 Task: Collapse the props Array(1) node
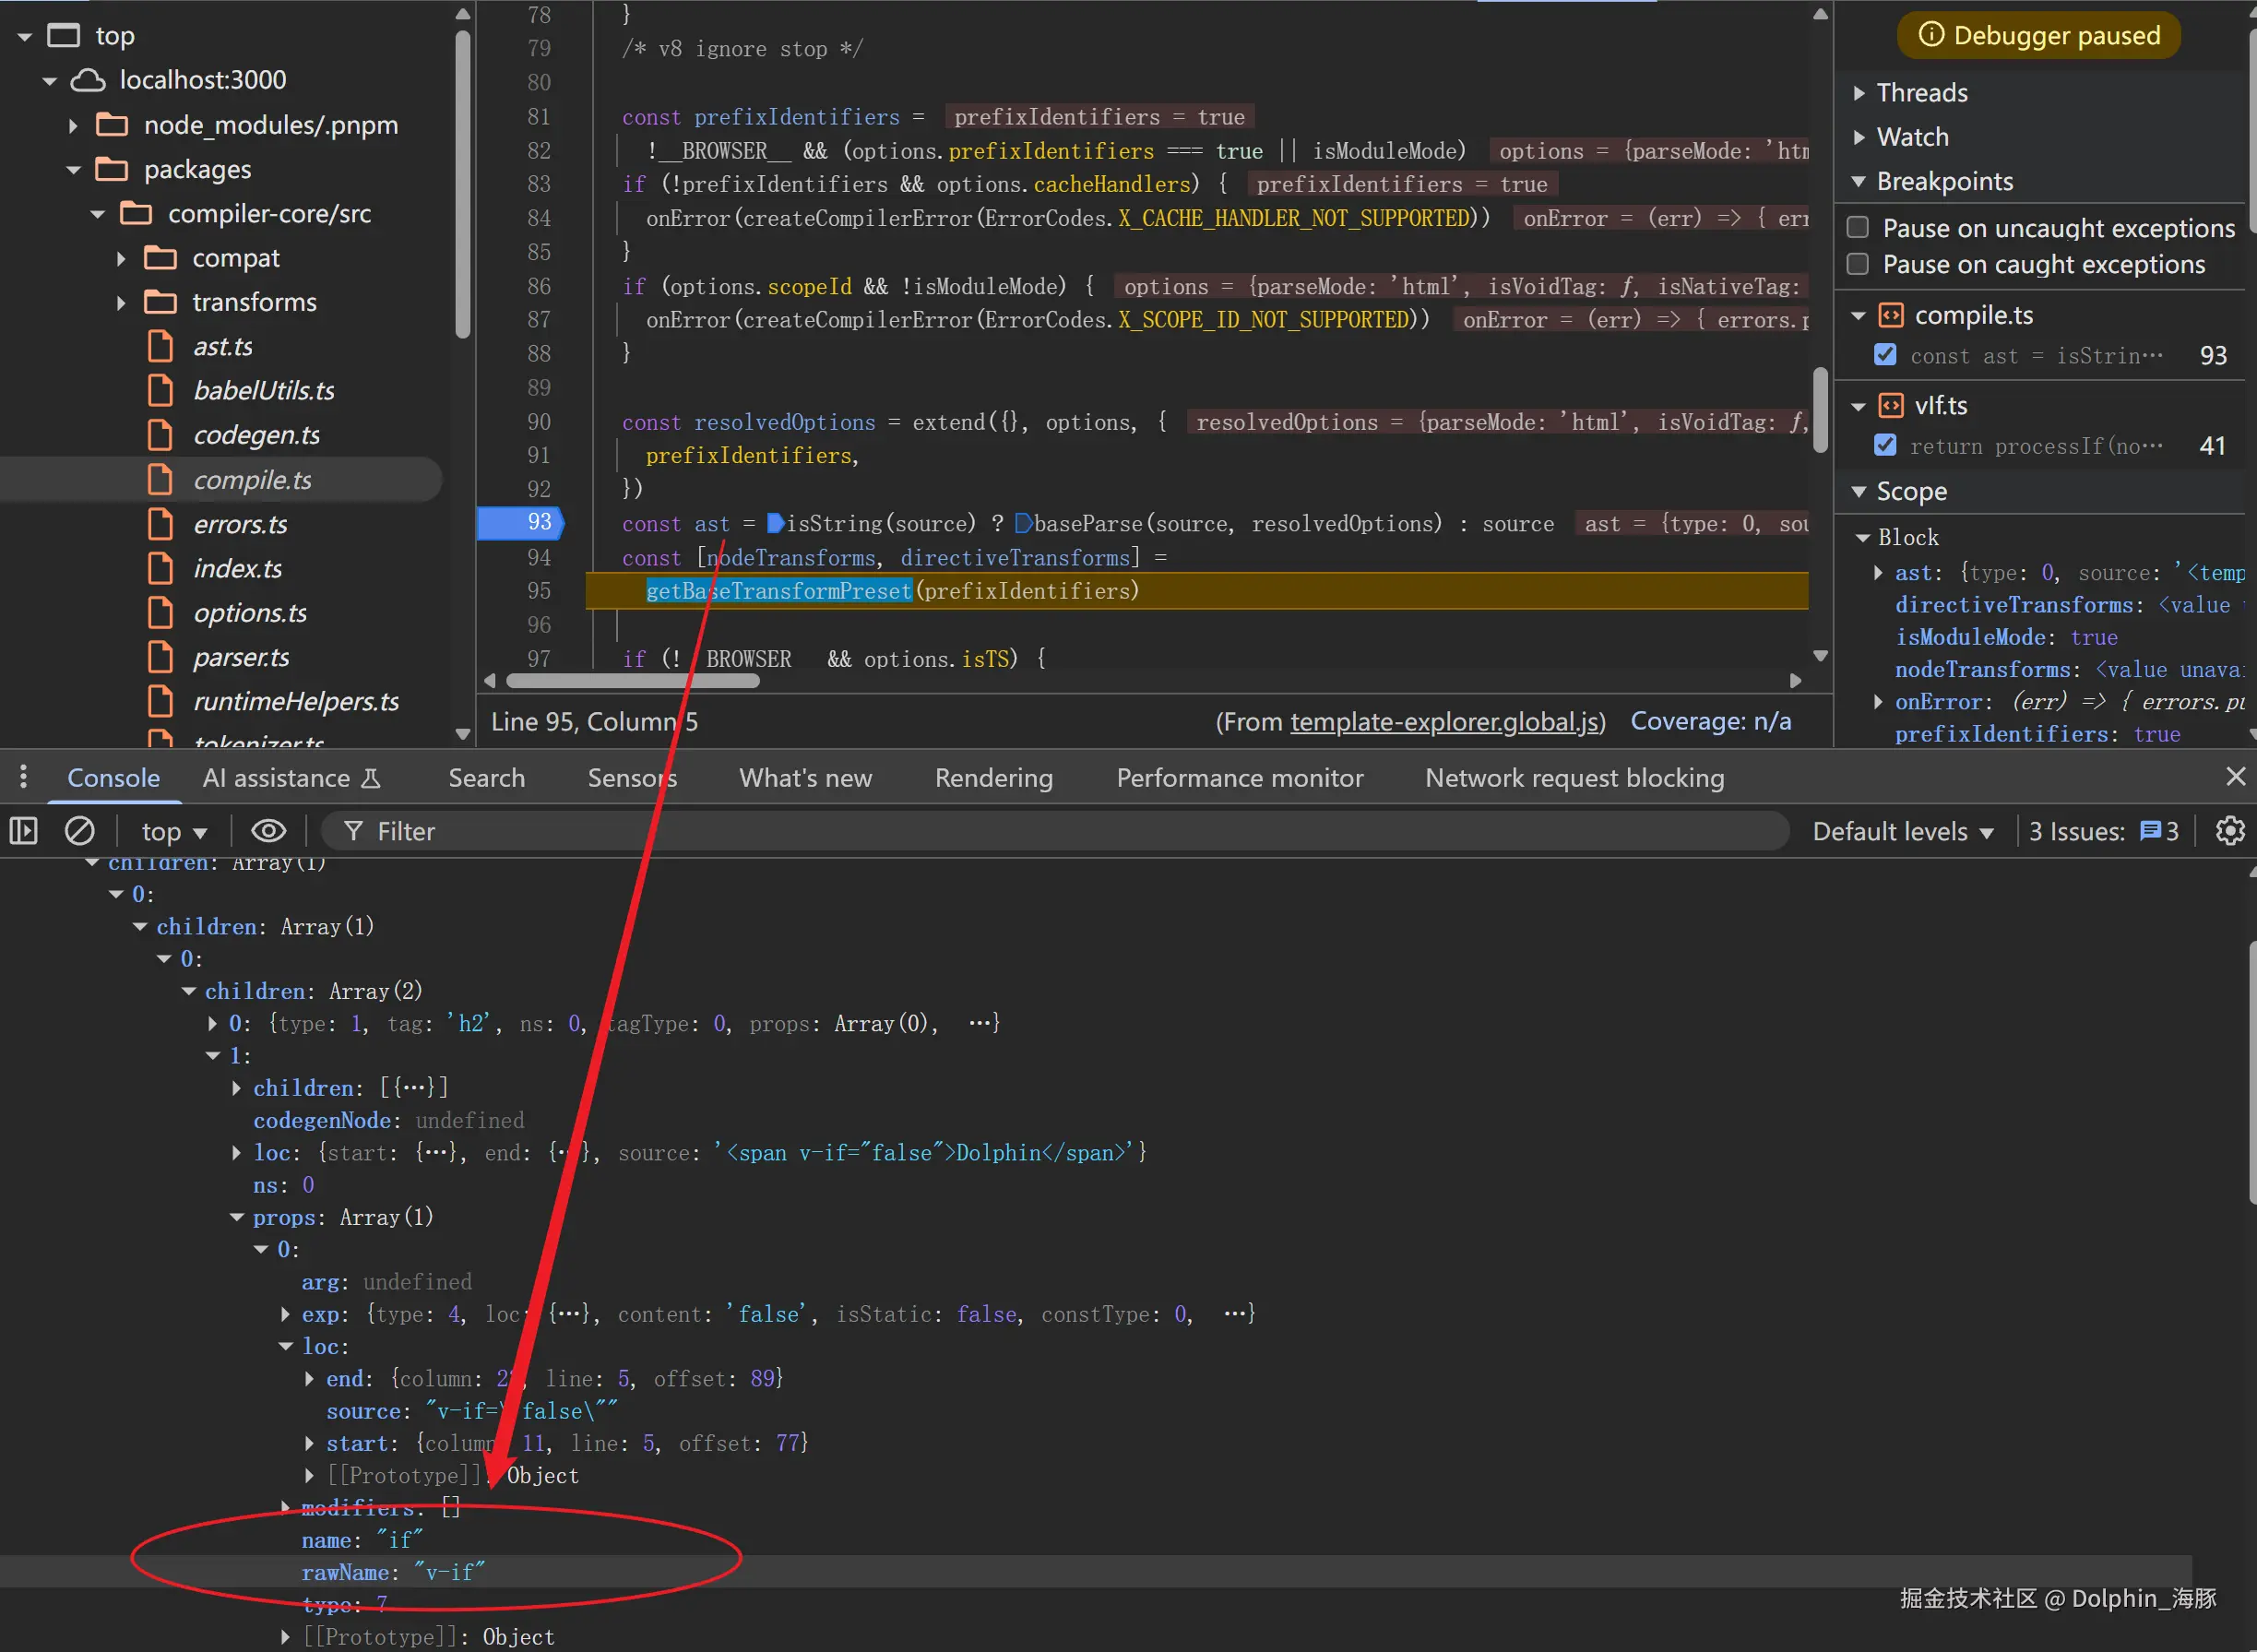pyautogui.click(x=237, y=1217)
